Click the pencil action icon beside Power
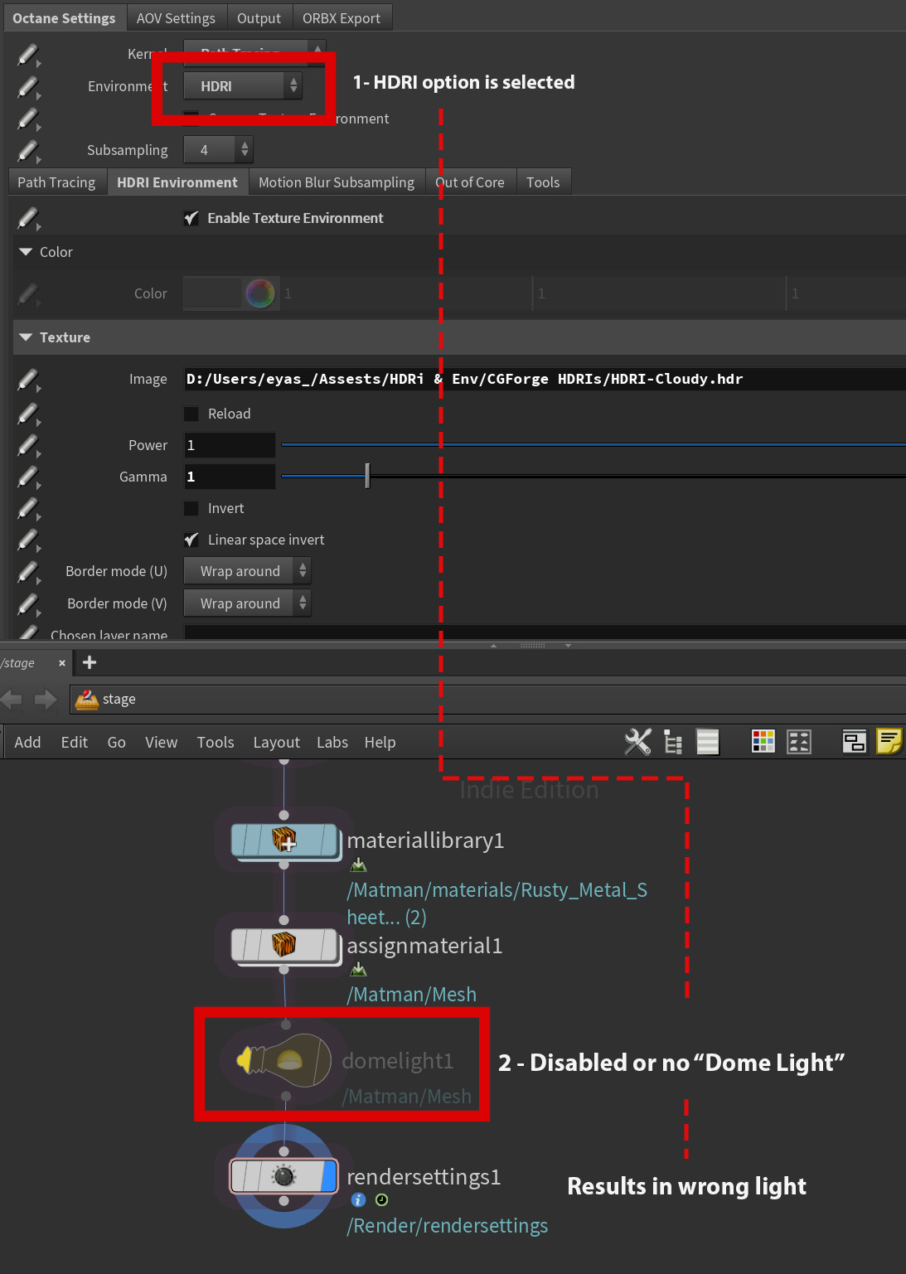 [x=28, y=445]
